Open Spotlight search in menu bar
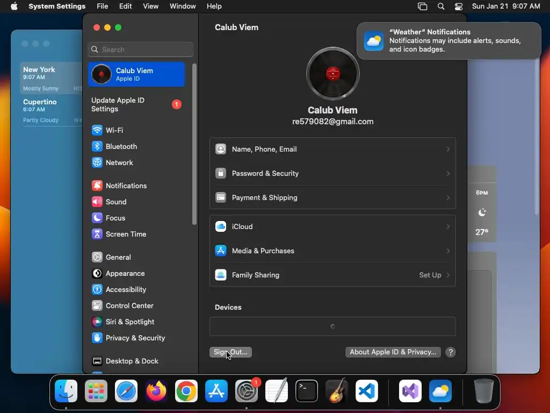Image resolution: width=550 pixels, height=413 pixels. point(441,6)
